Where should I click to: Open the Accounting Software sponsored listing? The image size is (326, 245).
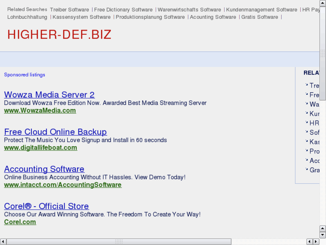point(44,169)
